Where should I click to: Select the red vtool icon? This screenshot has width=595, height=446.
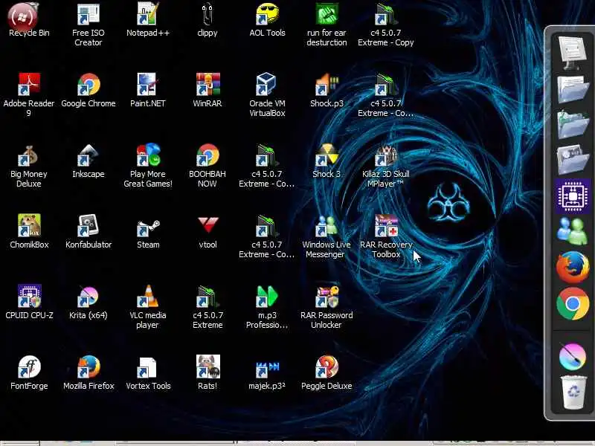coord(208,224)
